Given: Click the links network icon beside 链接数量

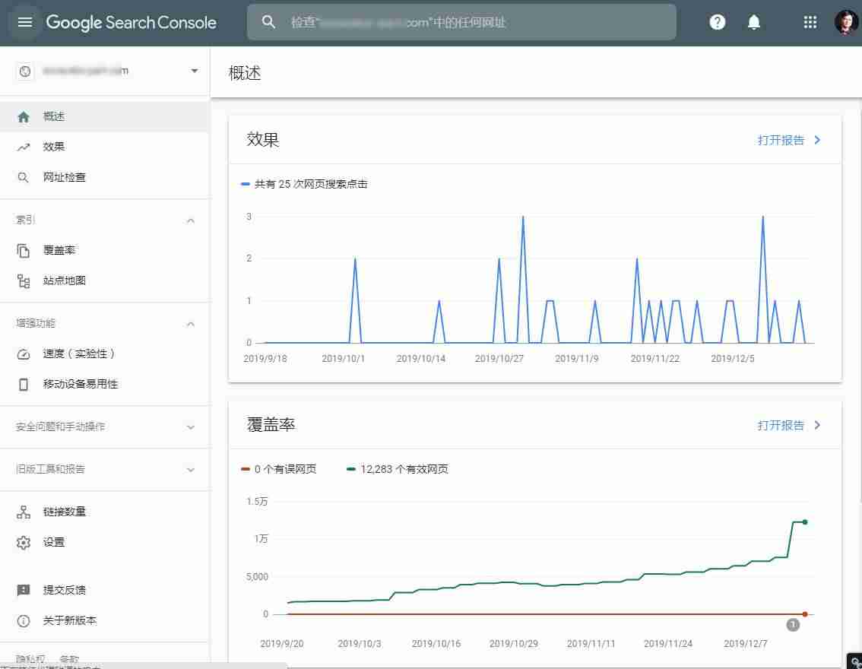Looking at the screenshot, I should (x=23, y=512).
